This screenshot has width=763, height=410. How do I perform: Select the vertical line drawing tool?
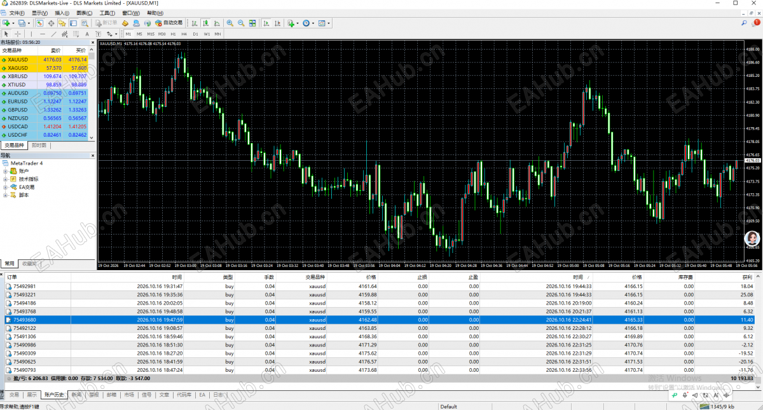(x=31, y=34)
